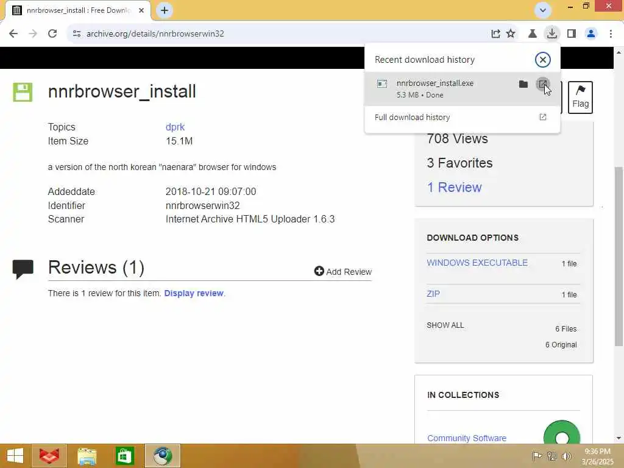Open the profile avatar menu
The width and height of the screenshot is (624, 468).
591,34
